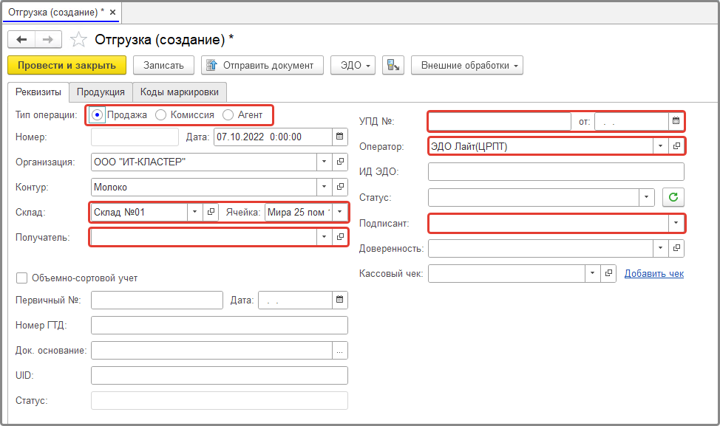Click the barcode scanner toolbar icon
Image resolution: width=720 pixels, height=426 pixels.
[393, 65]
